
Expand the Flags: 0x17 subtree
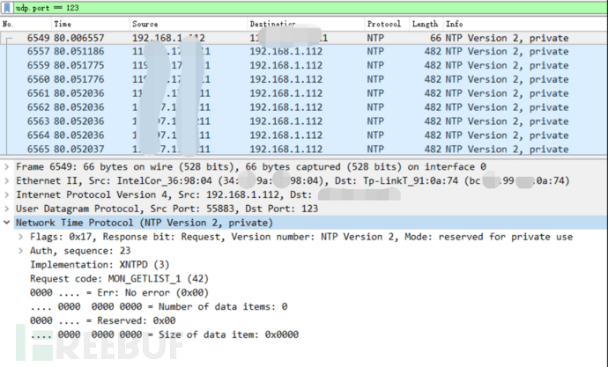pos(20,237)
